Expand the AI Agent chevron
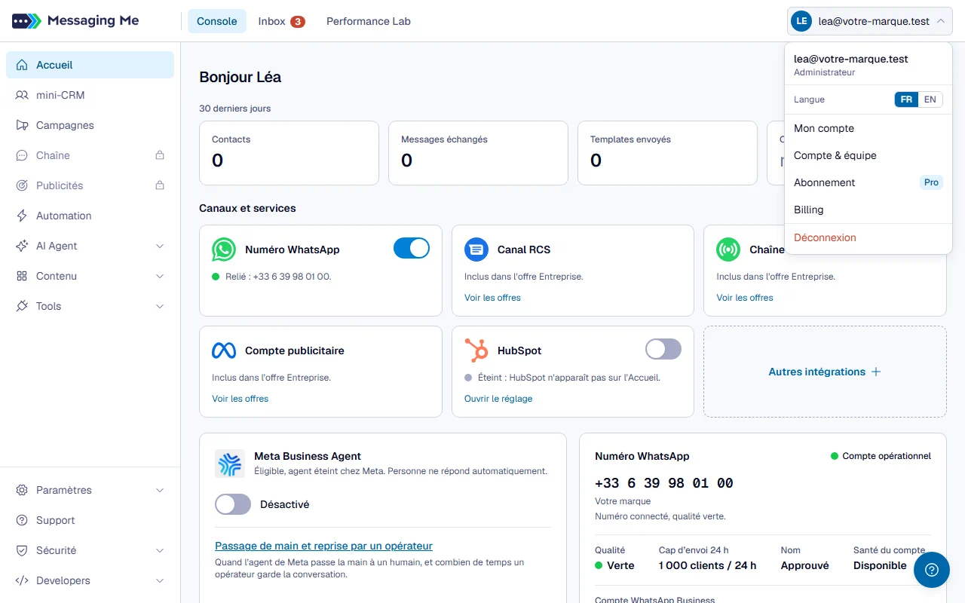Screen dimensions: 965x603 pos(160,246)
